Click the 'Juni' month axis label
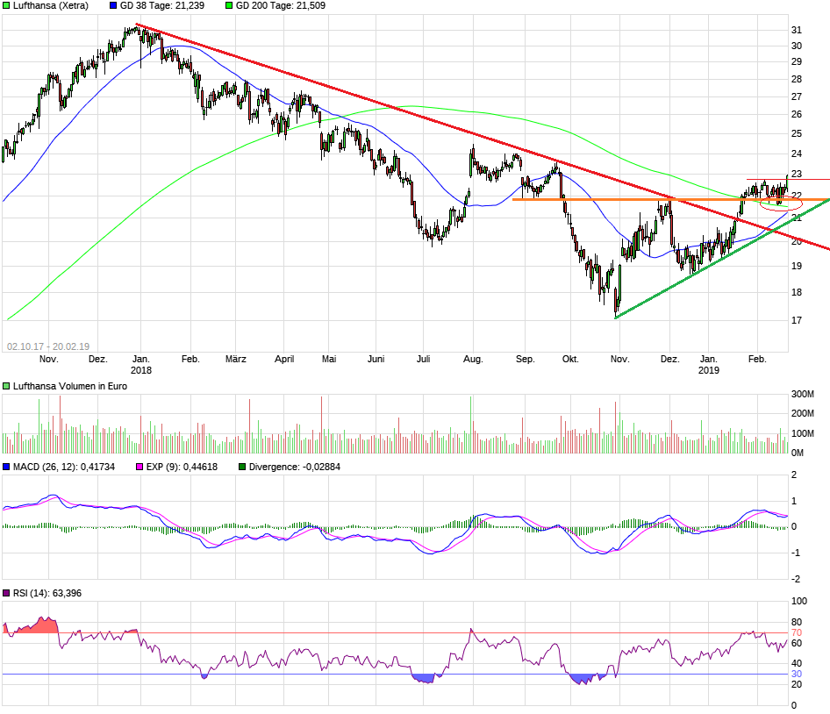 pyautogui.click(x=376, y=360)
